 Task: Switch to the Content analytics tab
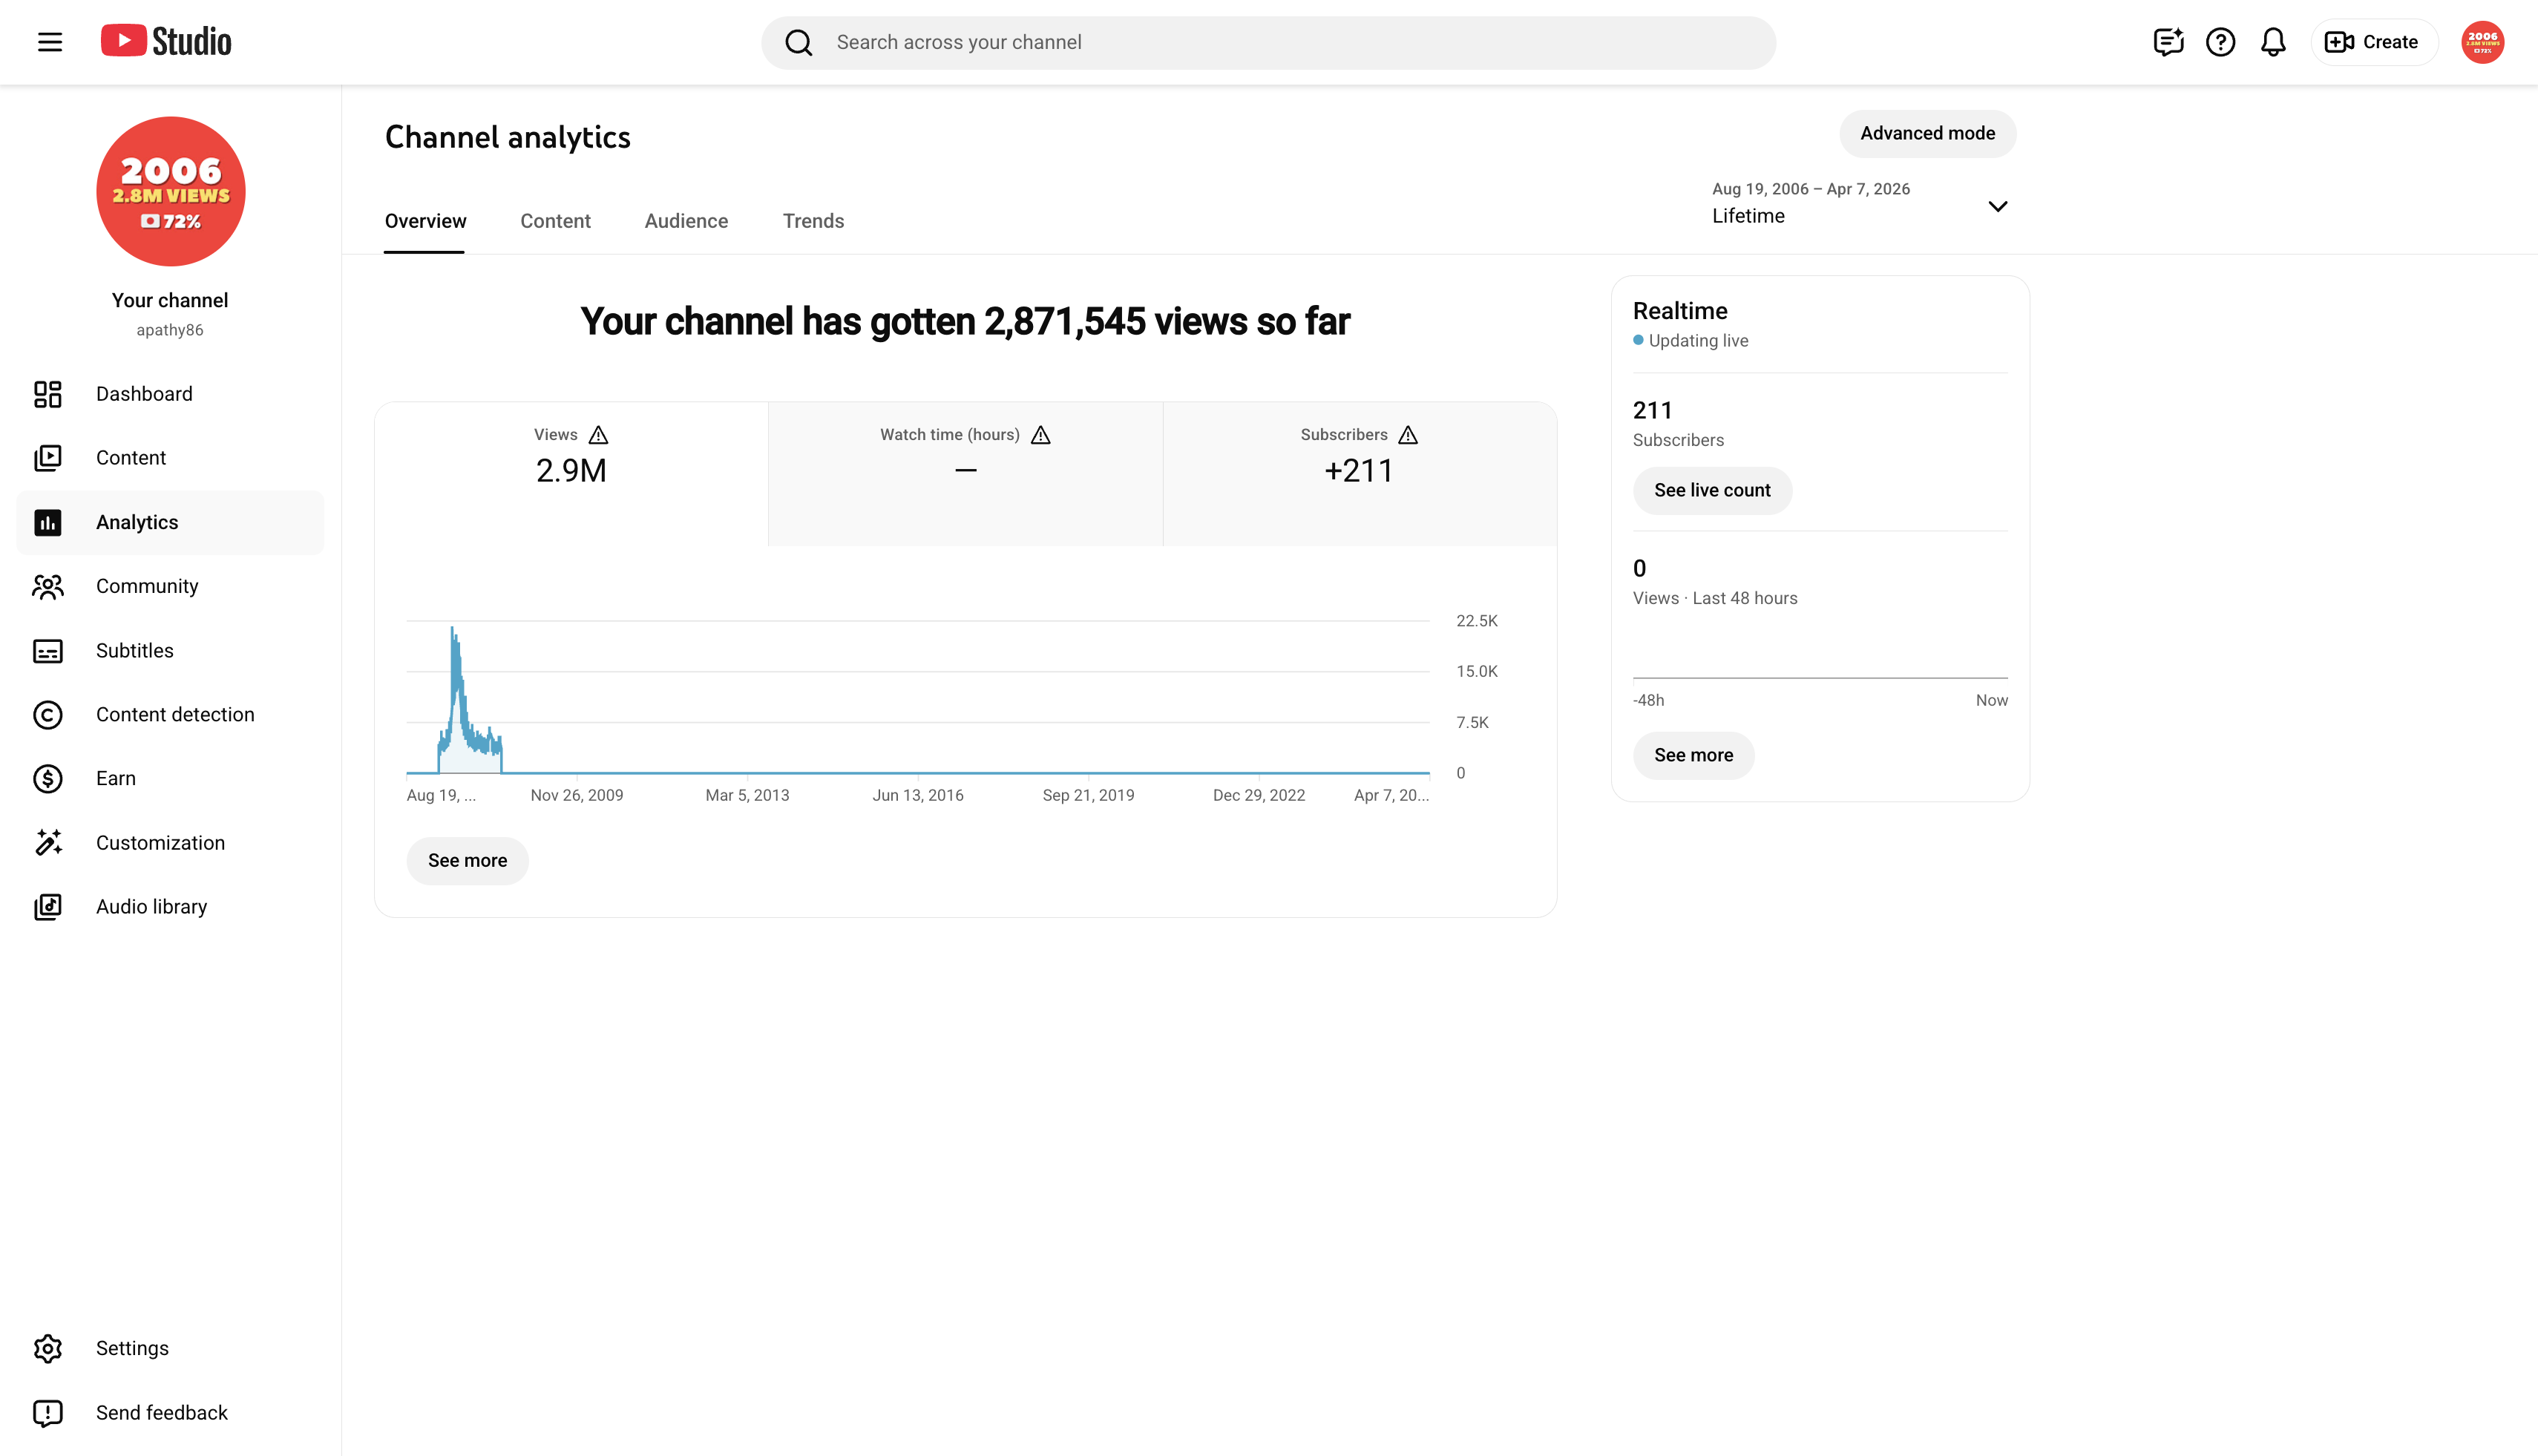555,221
